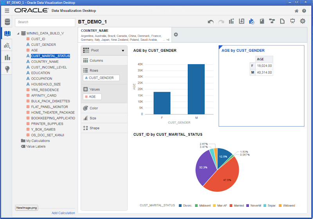Select COUNTRY_NAME in the data elements tree

(45, 62)
